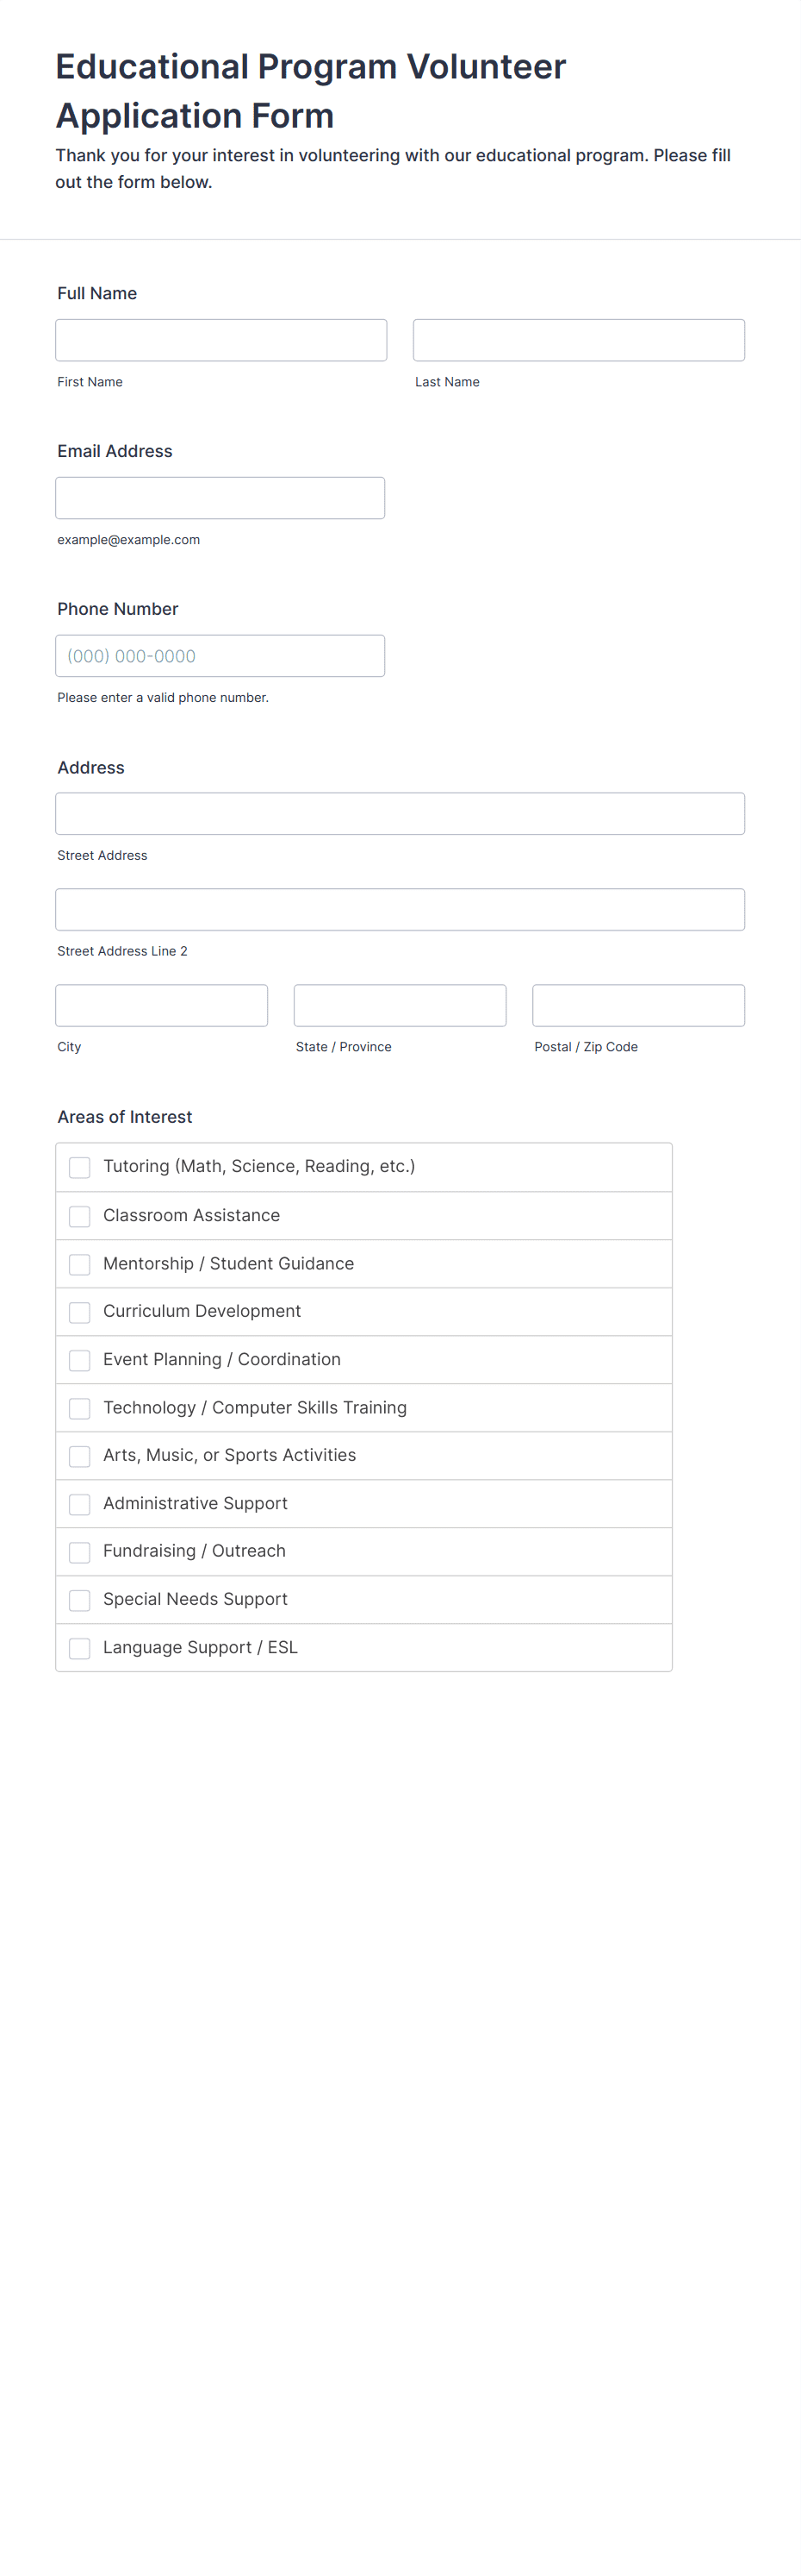Viewport: 801px width, 2576px height.
Task: Select Mentorship / Student Guidance
Action: tap(79, 1264)
